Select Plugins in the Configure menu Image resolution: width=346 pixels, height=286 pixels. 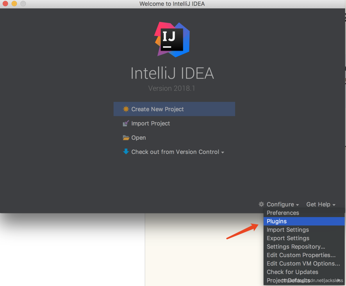[304, 221]
